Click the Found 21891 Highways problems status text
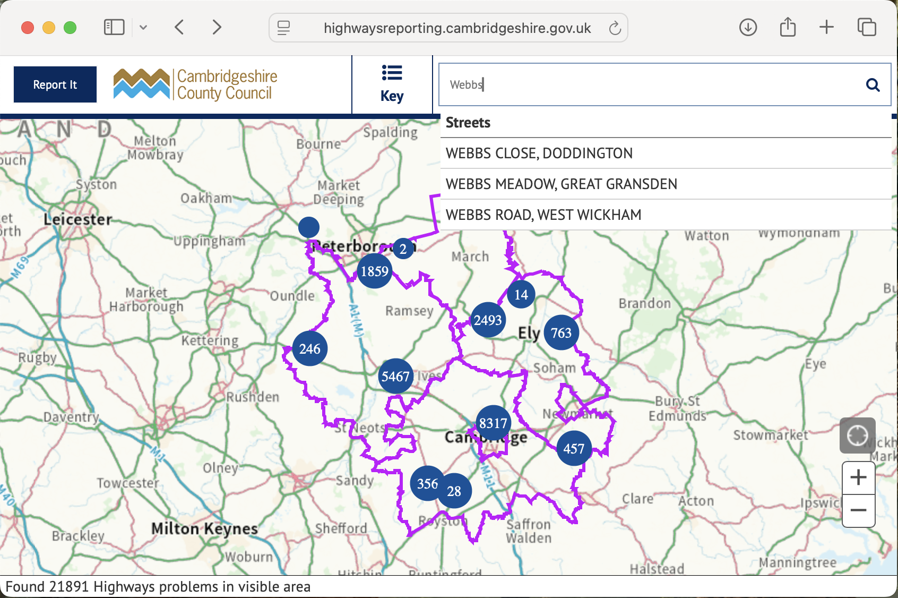The height and width of the screenshot is (598, 898). (158, 587)
